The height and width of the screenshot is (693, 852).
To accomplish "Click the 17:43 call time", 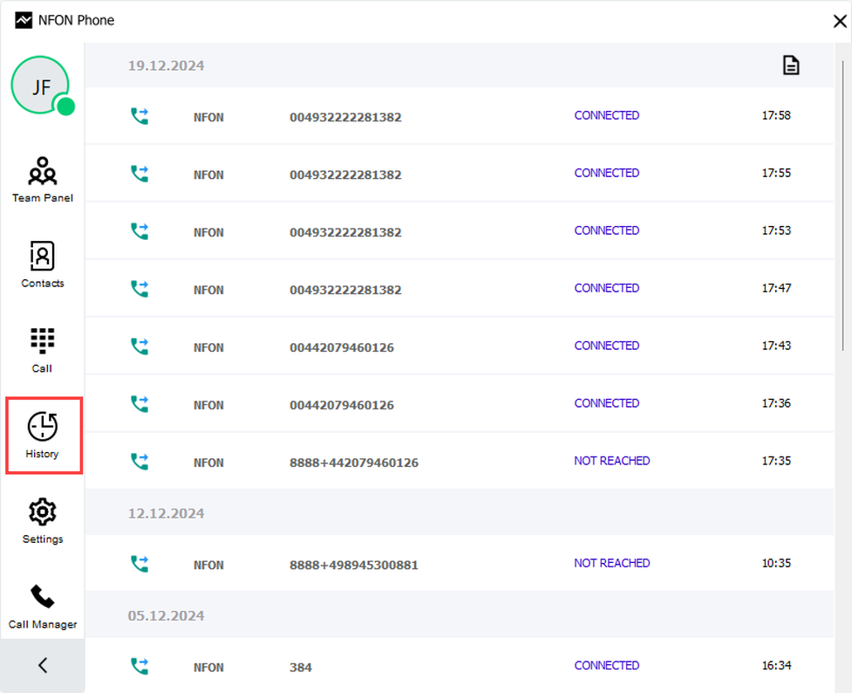I will [776, 346].
